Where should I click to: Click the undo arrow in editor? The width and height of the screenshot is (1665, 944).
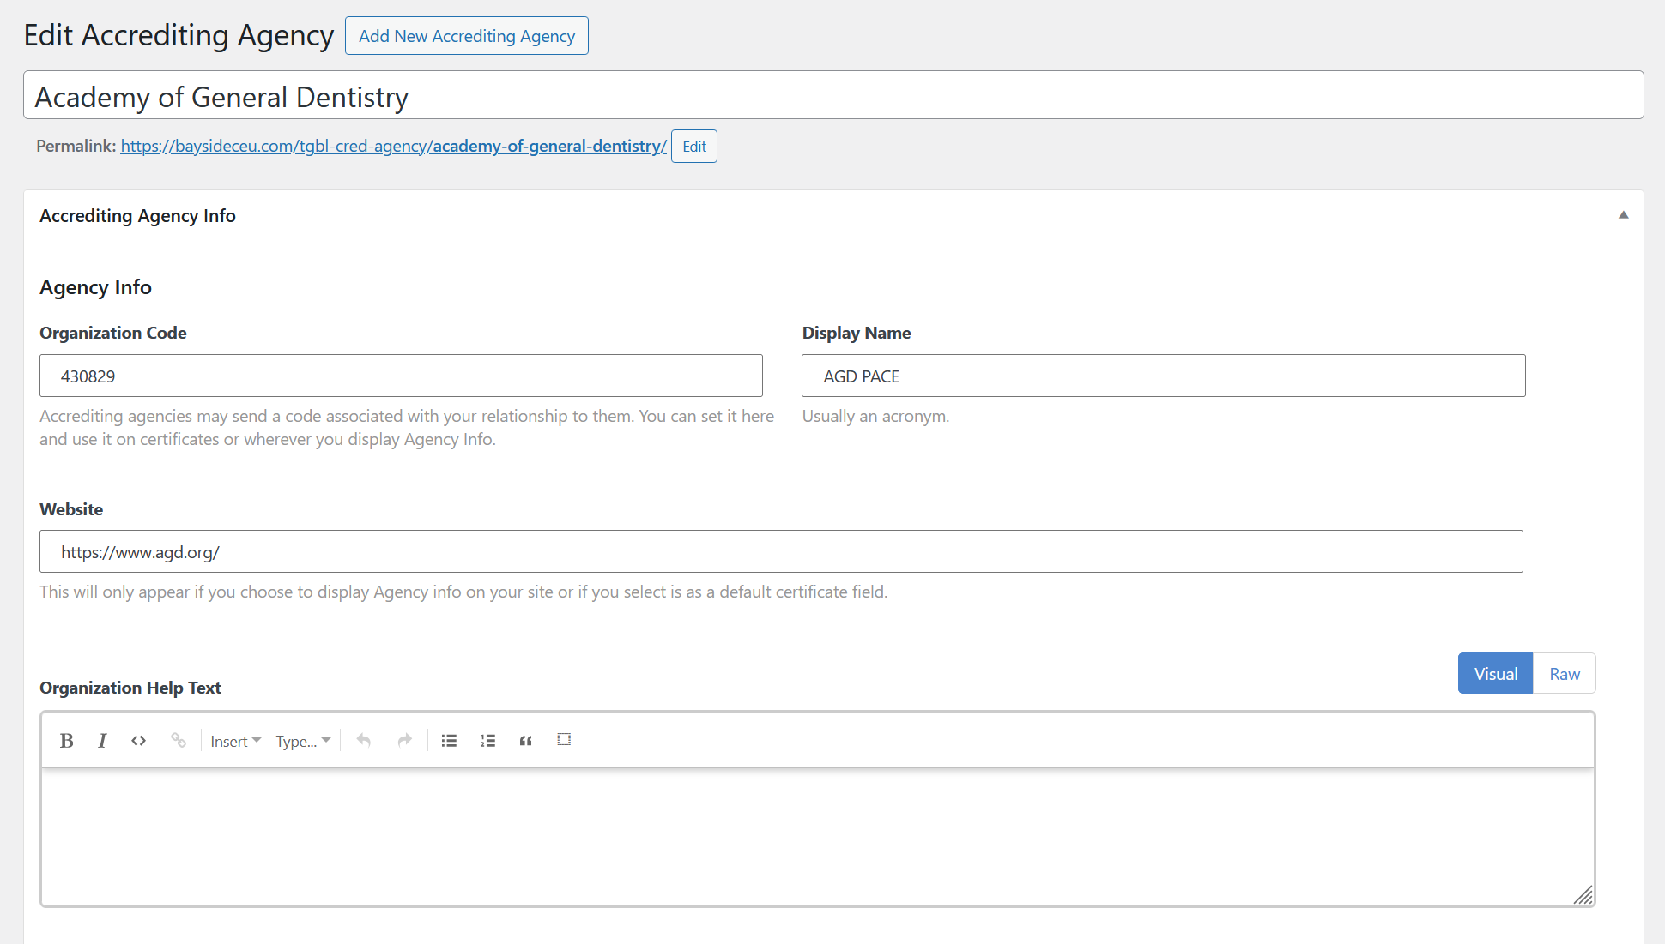(x=364, y=741)
